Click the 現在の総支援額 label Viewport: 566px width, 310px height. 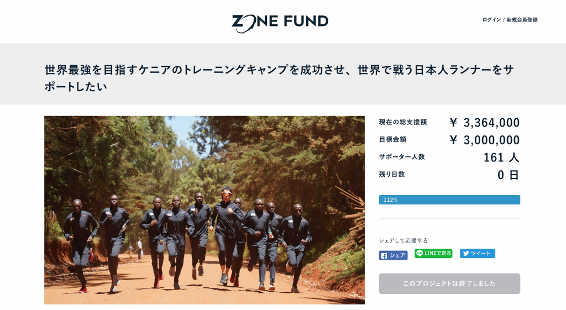[403, 122]
